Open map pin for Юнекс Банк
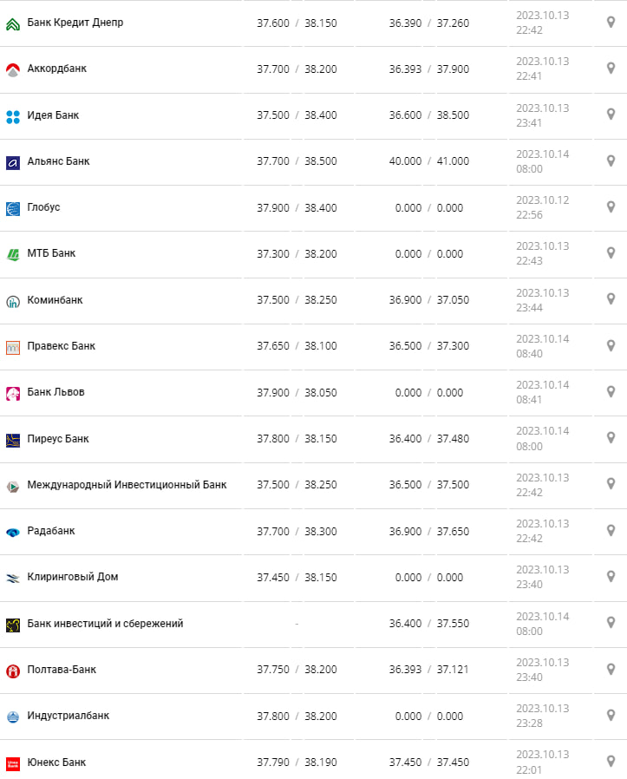The width and height of the screenshot is (627, 779). click(611, 762)
